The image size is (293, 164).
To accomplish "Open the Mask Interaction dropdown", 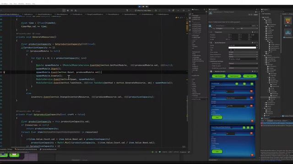I will [x=243, y=55].
